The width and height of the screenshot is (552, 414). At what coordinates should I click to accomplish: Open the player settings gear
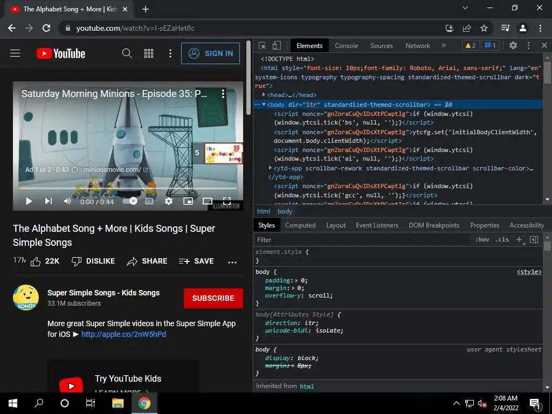(169, 201)
